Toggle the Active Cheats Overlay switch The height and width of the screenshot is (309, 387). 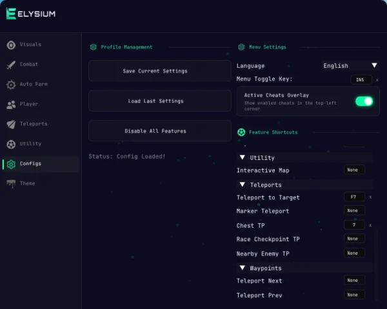(x=364, y=101)
